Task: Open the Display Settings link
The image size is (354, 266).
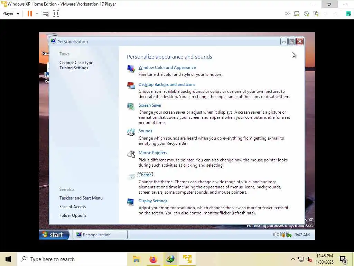Action: coord(153,201)
